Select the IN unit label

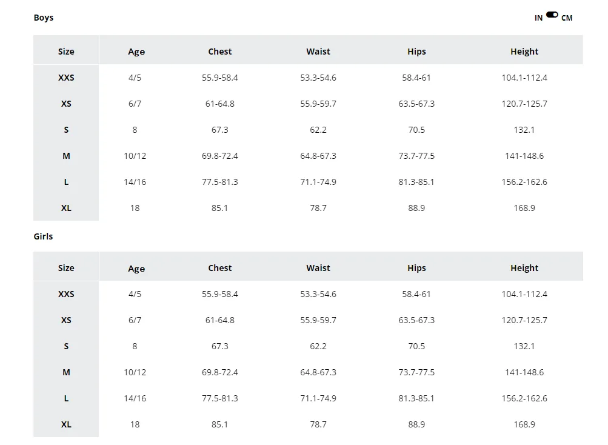538,18
